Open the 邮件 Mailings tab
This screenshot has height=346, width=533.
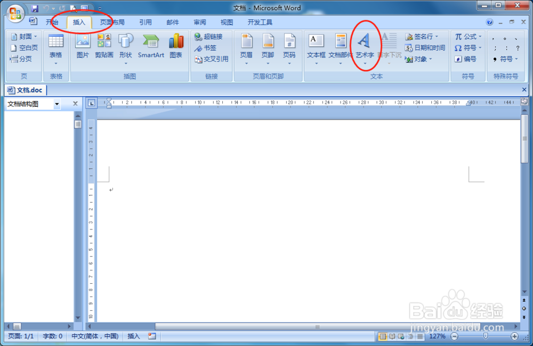pyautogui.click(x=173, y=22)
